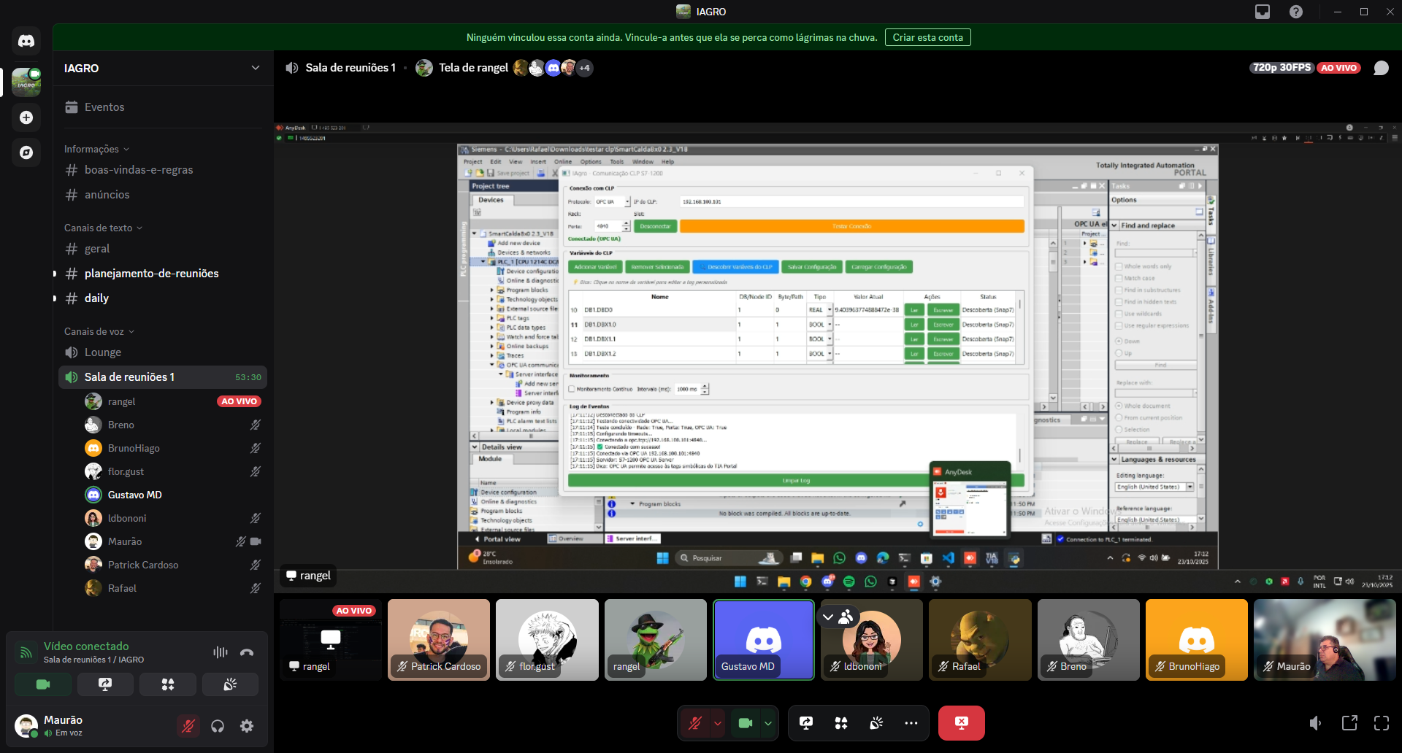Select Patrick Cardoso in member list
Image resolution: width=1402 pixels, height=753 pixels.
coord(173,565)
